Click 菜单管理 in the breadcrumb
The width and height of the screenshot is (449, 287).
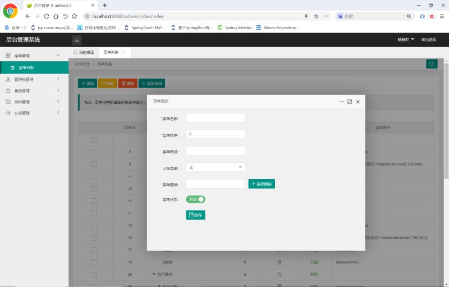[x=82, y=64]
